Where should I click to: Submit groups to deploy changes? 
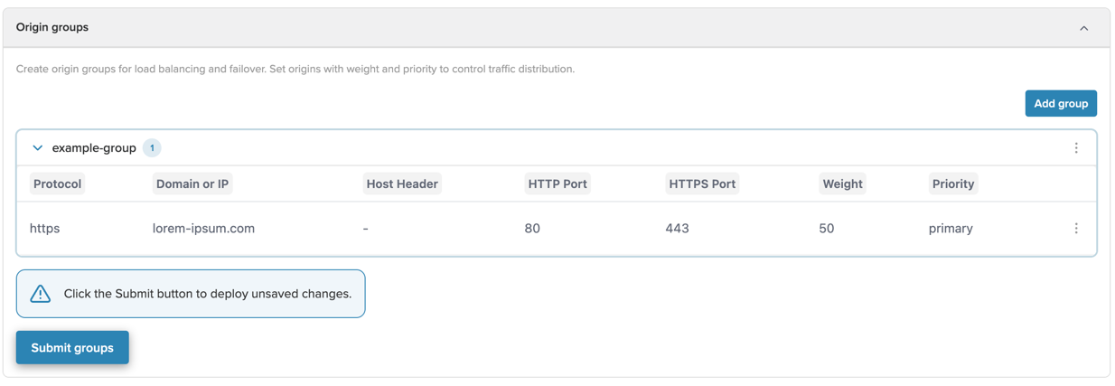pos(72,348)
